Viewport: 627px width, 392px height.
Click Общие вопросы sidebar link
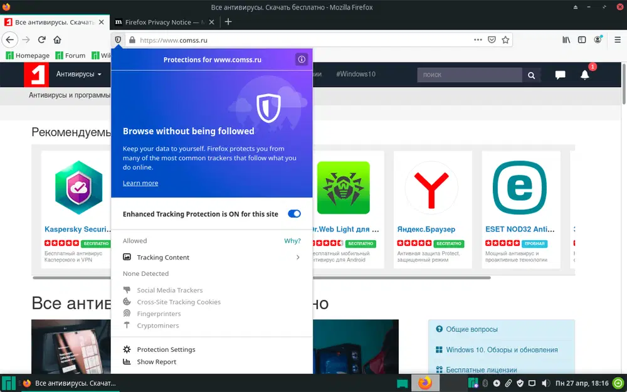point(472,329)
